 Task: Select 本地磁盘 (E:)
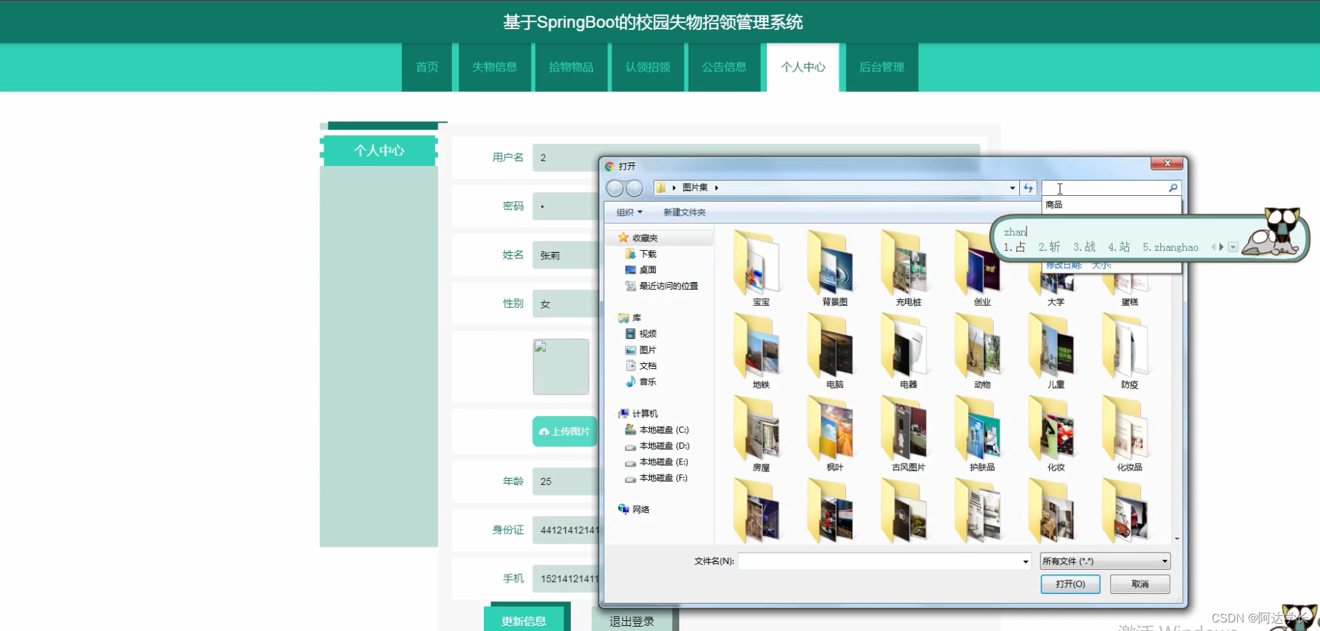656,461
